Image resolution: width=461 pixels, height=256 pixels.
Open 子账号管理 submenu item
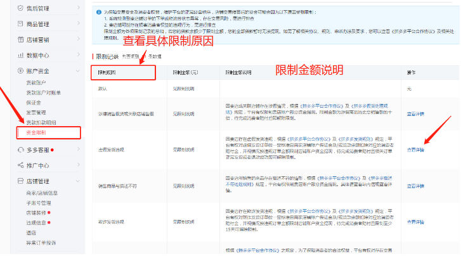pos(39,203)
